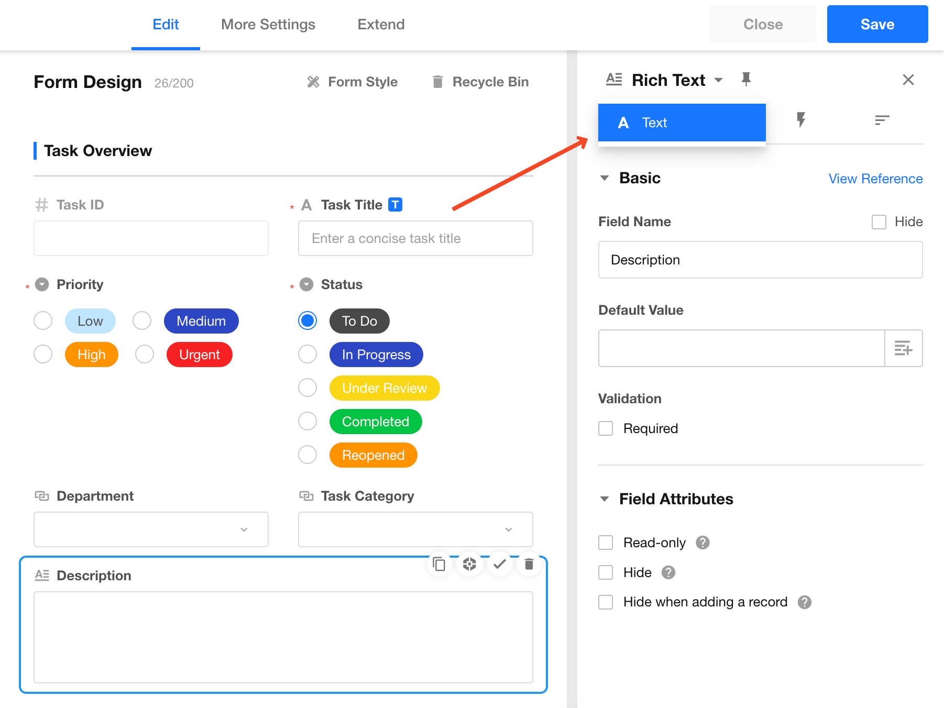Click the rich text icon beside Description label
This screenshot has width=944, height=708.
42,576
